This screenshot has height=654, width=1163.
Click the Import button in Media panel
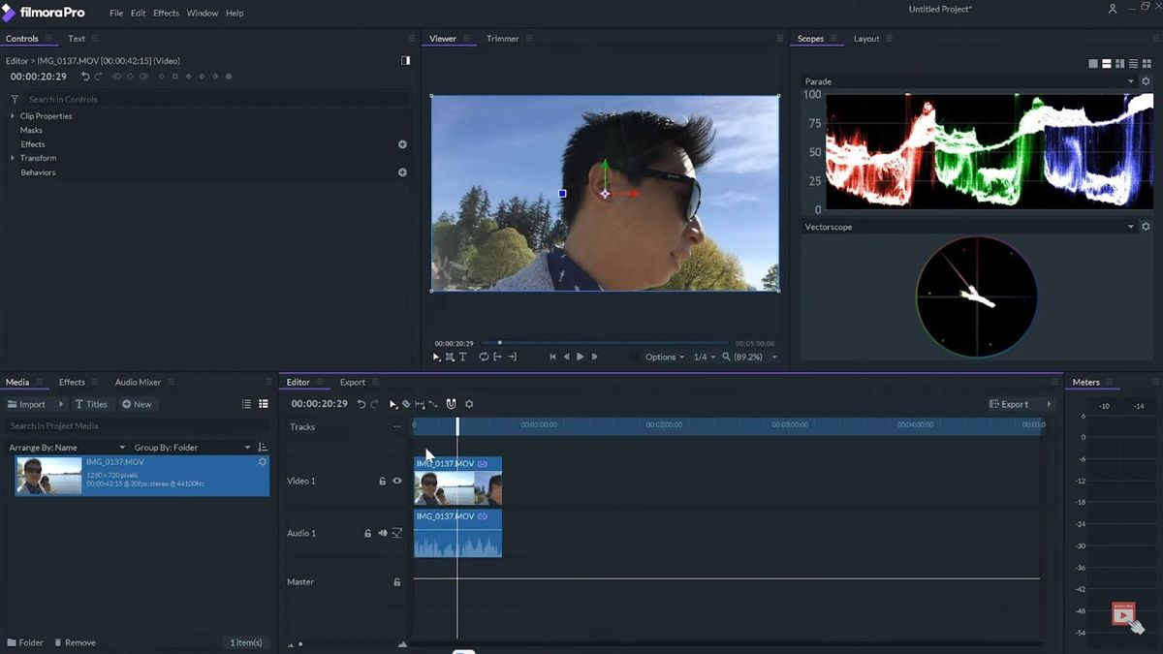pyautogui.click(x=27, y=404)
